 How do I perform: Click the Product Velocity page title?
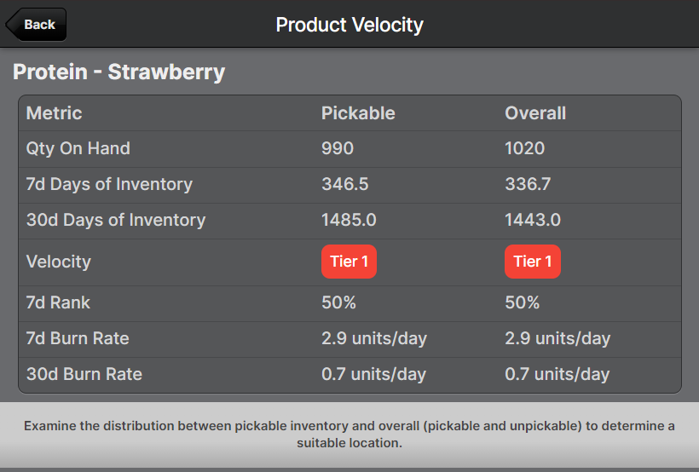(349, 25)
